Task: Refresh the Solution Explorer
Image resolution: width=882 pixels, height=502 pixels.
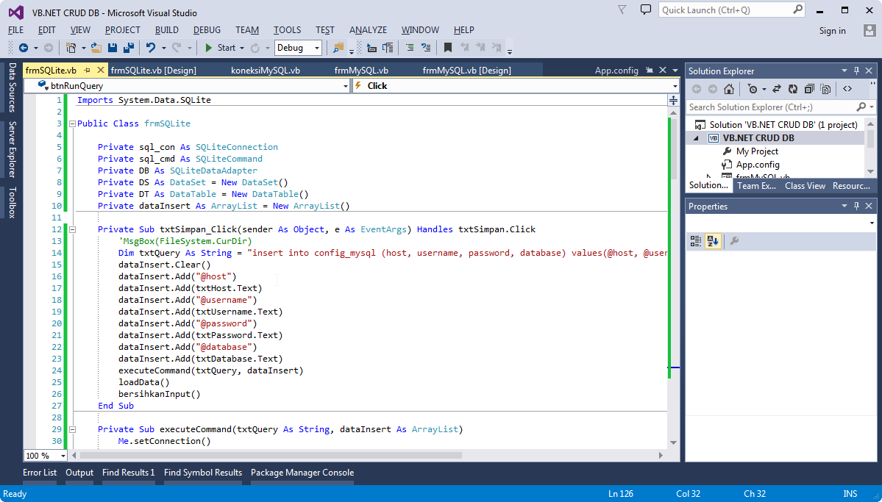Action: coord(793,89)
